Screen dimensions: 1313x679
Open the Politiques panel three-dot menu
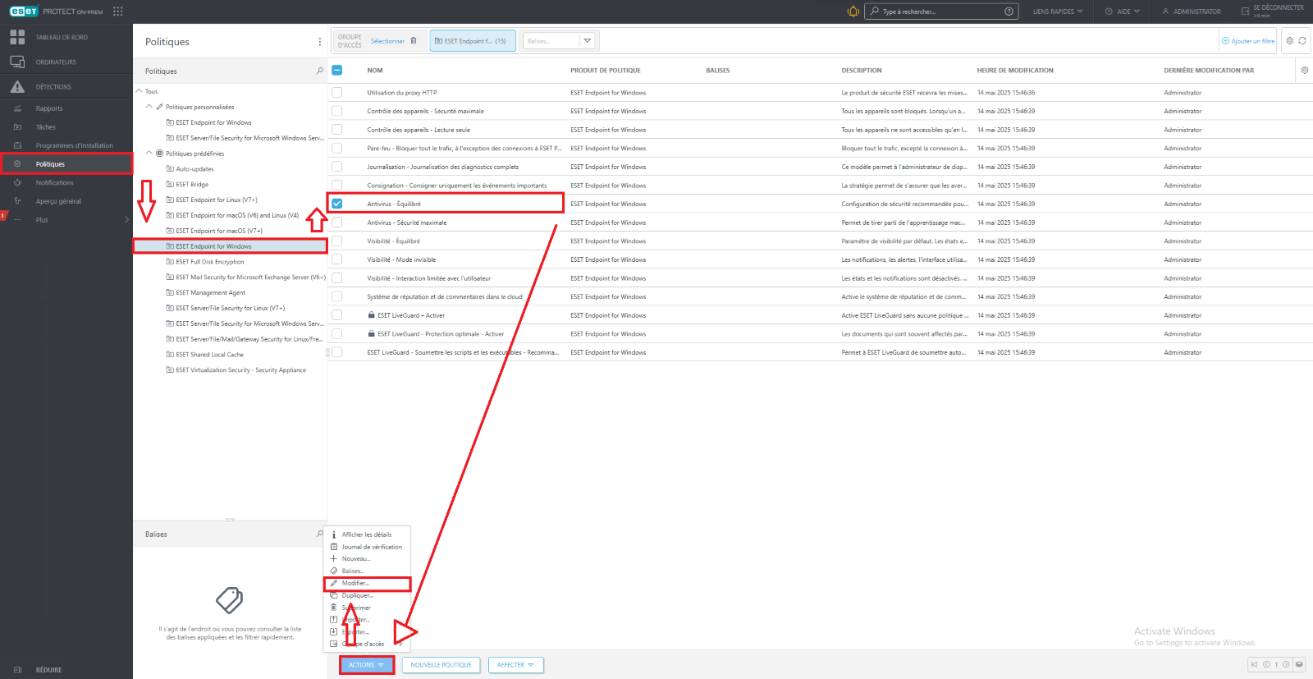(320, 42)
